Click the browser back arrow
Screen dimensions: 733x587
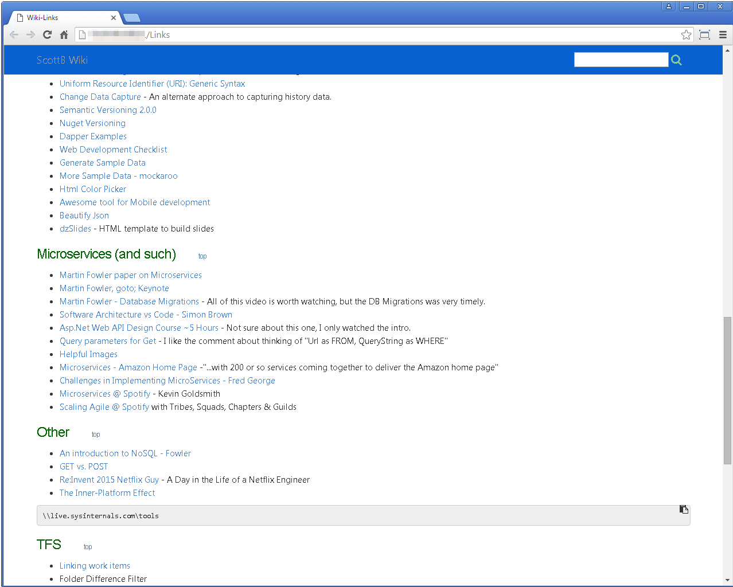point(14,35)
